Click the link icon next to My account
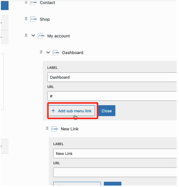This screenshot has width=179, height=187. 41,36
